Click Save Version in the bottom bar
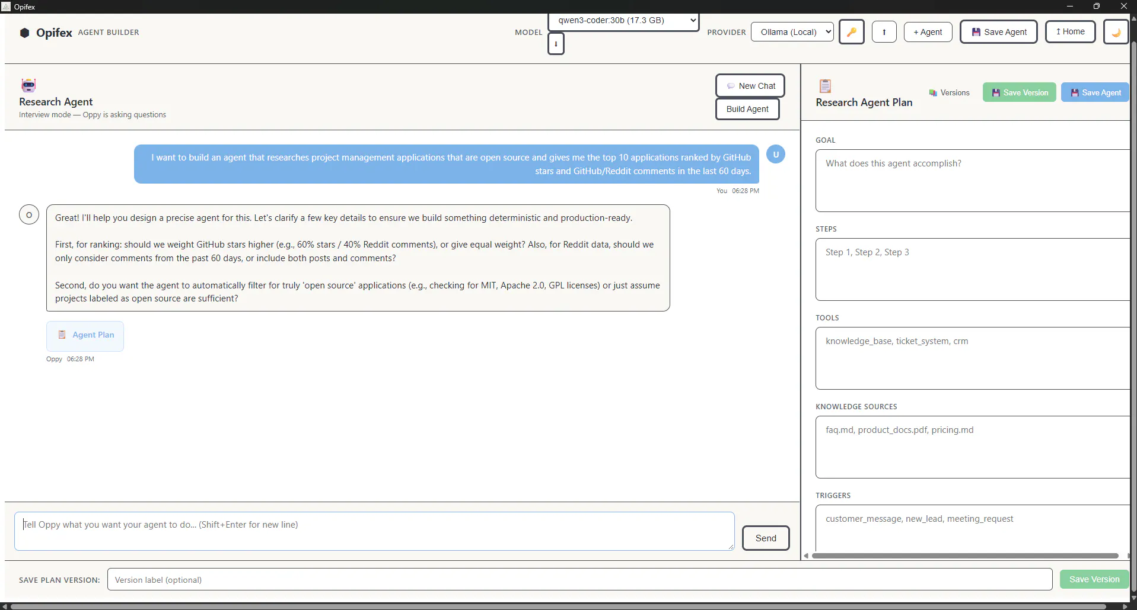The width and height of the screenshot is (1137, 610). coord(1094,580)
